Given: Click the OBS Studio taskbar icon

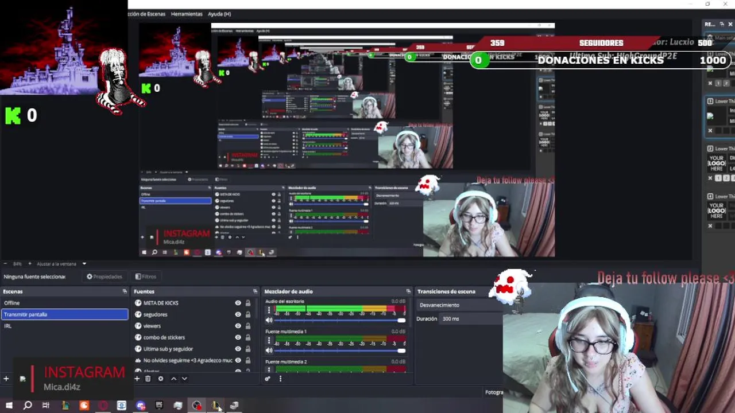Looking at the screenshot, I should tap(197, 406).
